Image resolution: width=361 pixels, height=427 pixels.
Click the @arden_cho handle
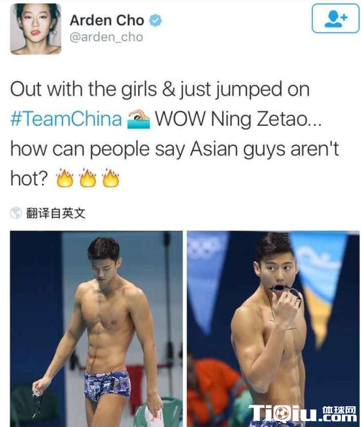point(106,37)
